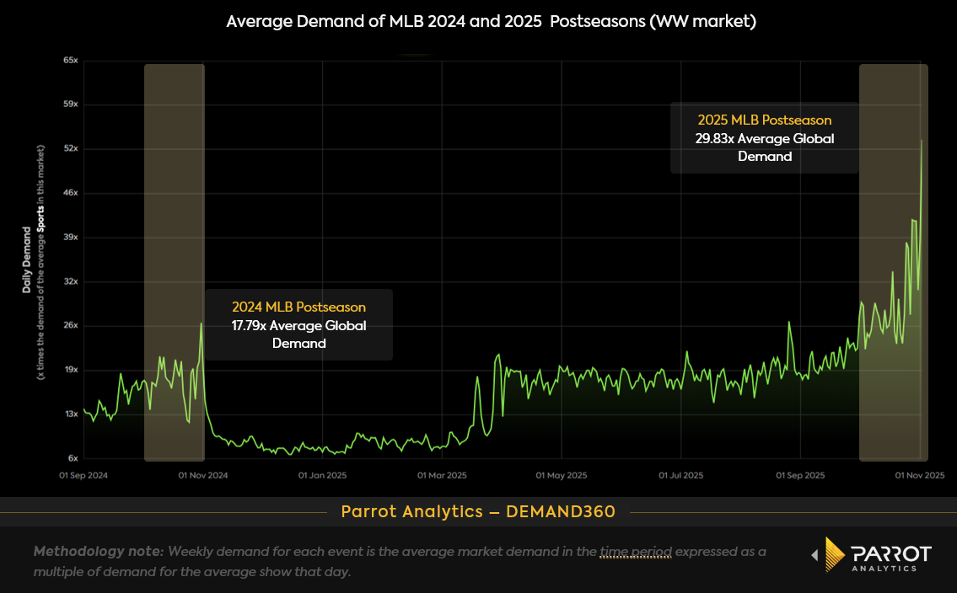Click the 2025 MLB Postseason annotation box
This screenshot has height=593, width=957.
click(764, 138)
